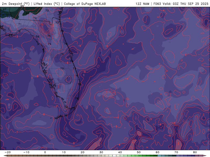Click the dewpoint value 71 on the map

[20, 24]
